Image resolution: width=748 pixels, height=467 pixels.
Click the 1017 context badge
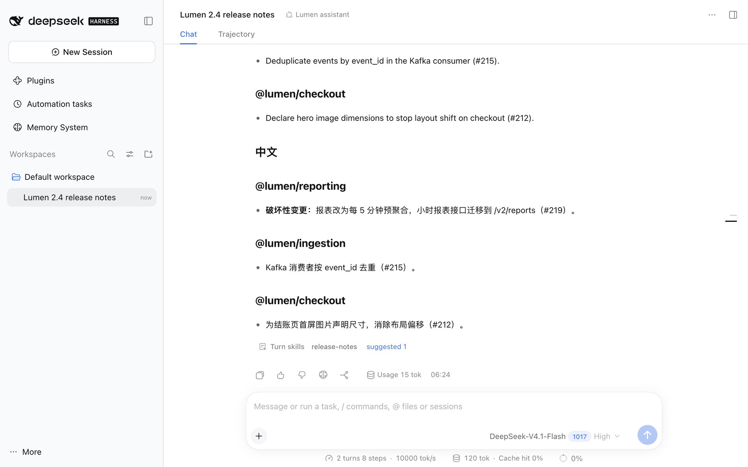(x=579, y=436)
